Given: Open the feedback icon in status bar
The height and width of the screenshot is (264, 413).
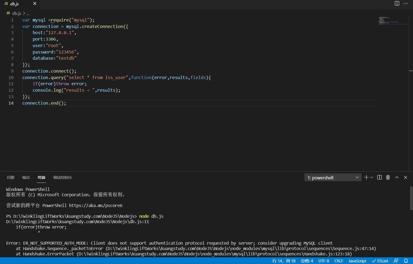Looking at the screenshot, I should [x=396, y=261].
